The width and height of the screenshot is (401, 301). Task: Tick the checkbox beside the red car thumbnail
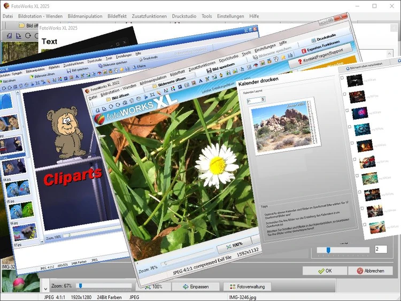click(x=354, y=159)
